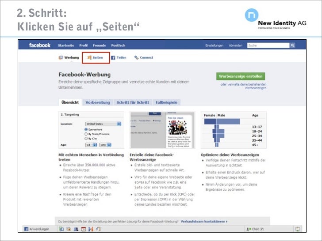Click the search magnifier button

[292, 45]
